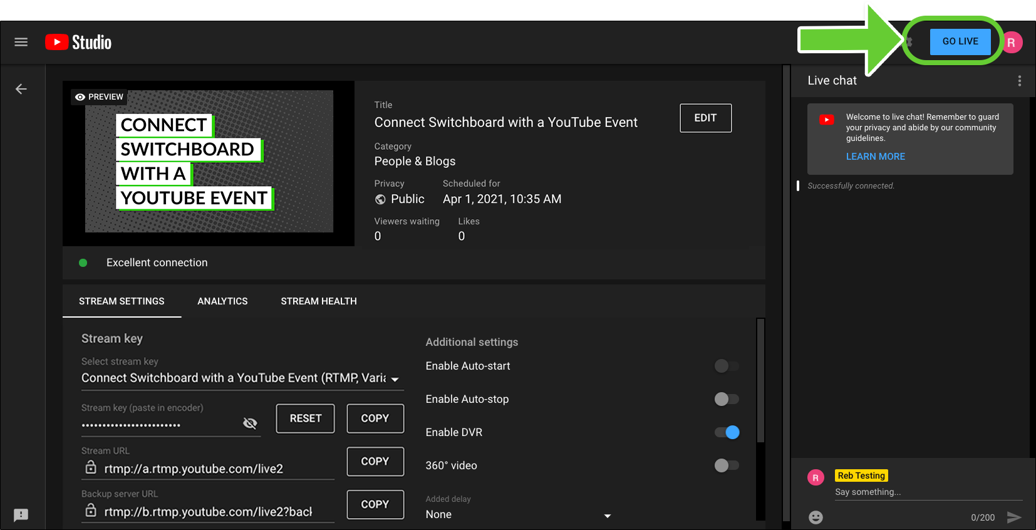Click RESET for the stream key
The width and height of the screenshot is (1036, 530).
[306, 418]
